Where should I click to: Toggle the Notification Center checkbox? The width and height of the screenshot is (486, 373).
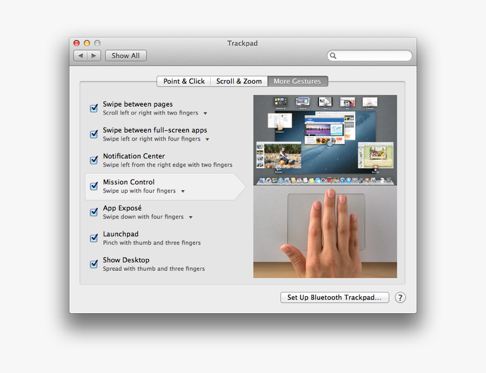pyautogui.click(x=94, y=160)
